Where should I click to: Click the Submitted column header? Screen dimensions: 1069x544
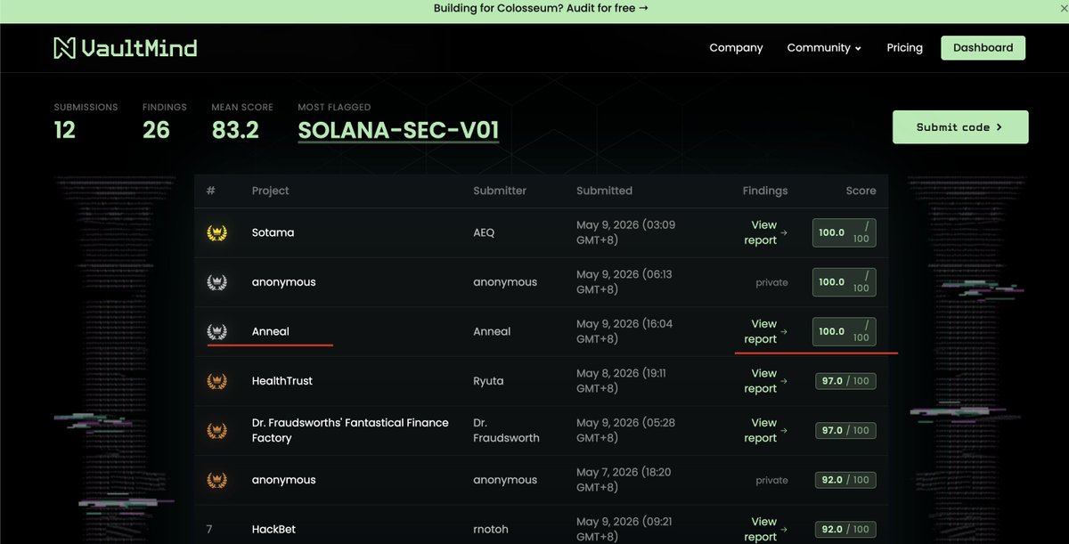point(604,191)
